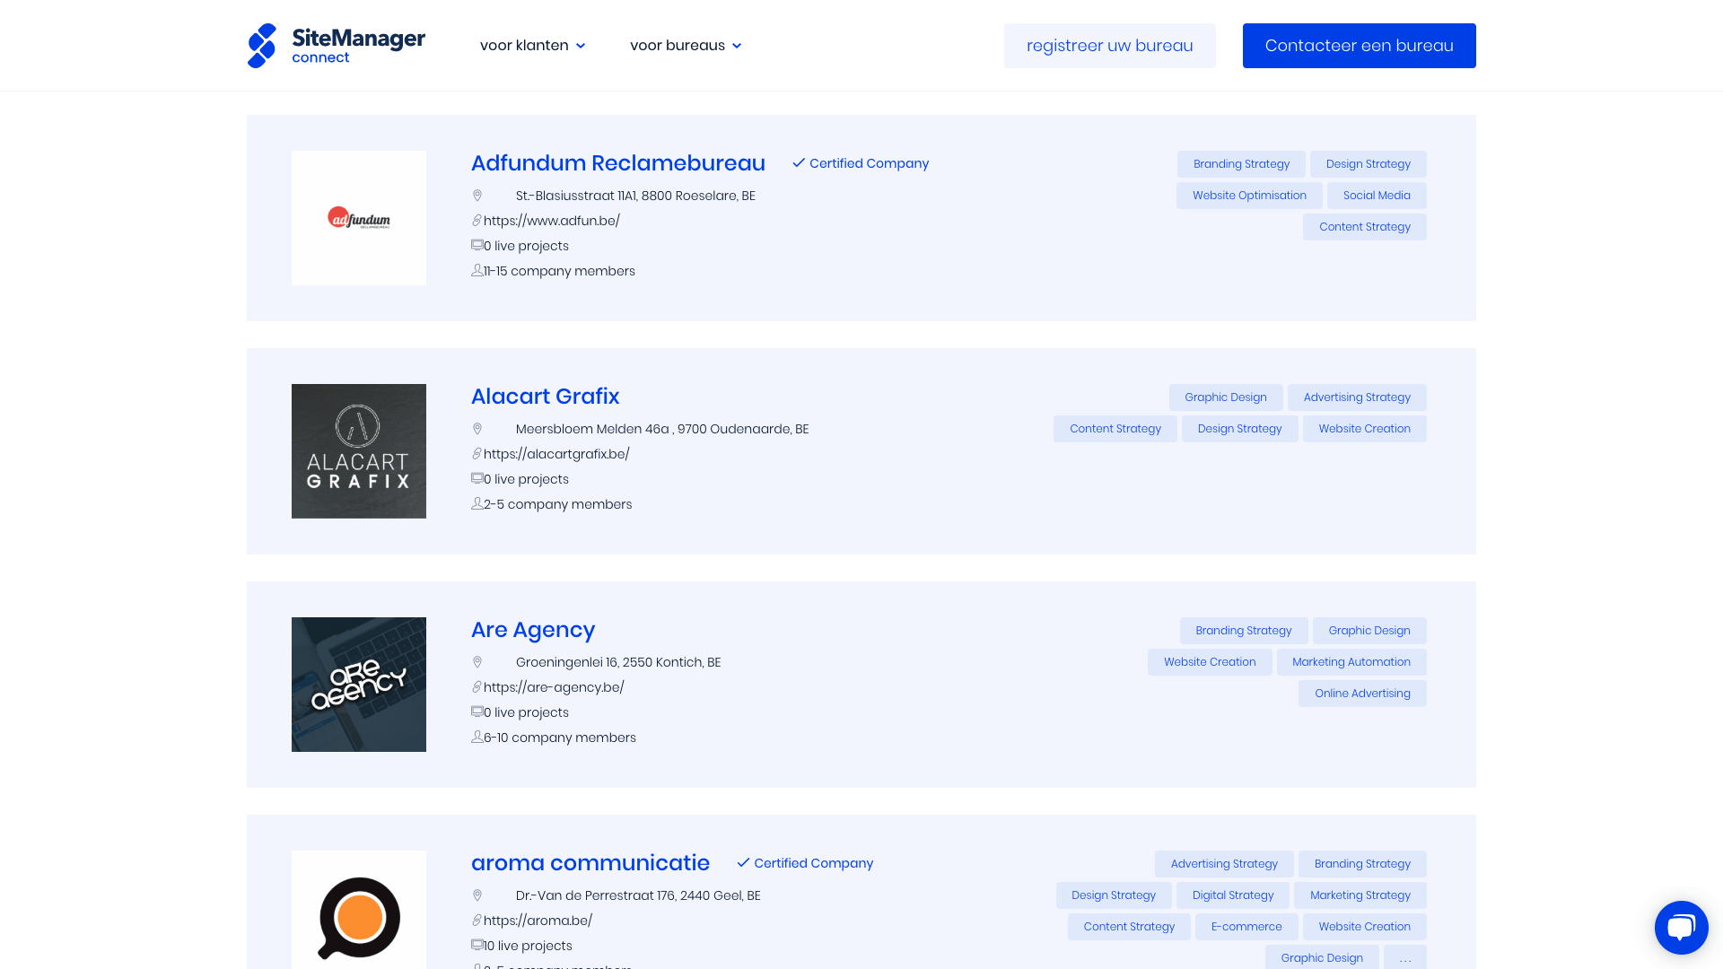Select the 'Marketing Strategy' tag

pyautogui.click(x=1360, y=895)
